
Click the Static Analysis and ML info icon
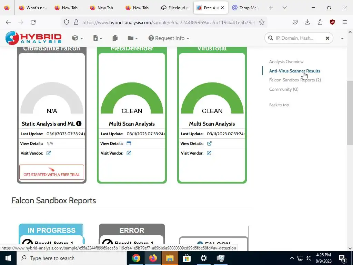pyautogui.click(x=79, y=124)
